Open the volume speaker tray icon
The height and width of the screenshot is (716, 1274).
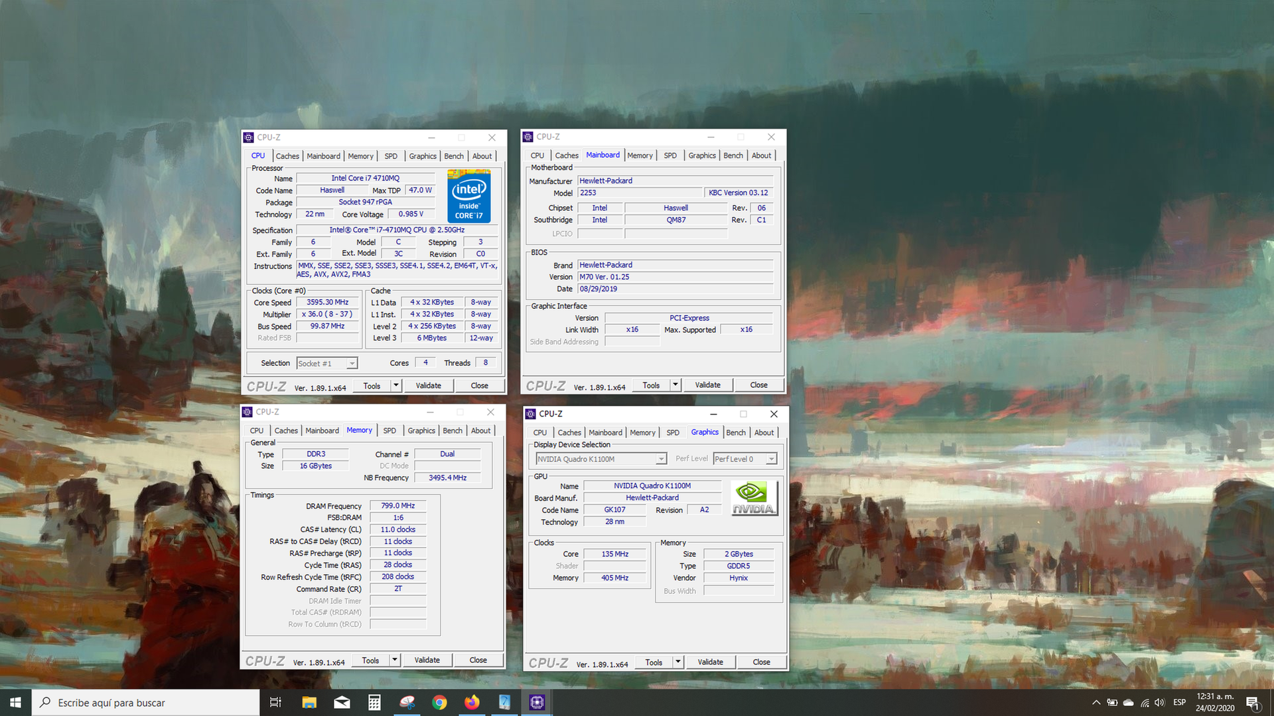[1160, 702]
